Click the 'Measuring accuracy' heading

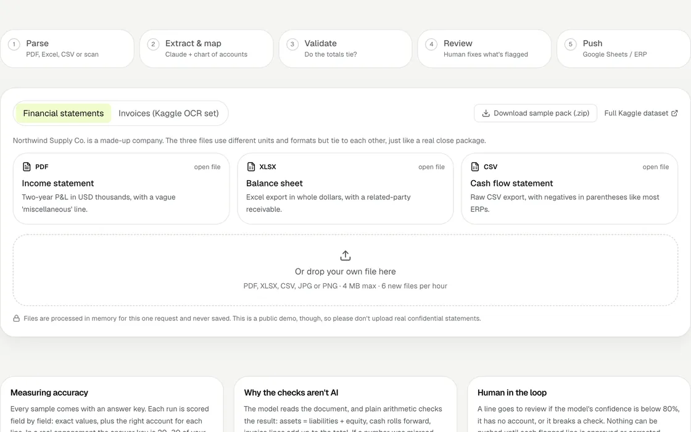[x=49, y=393]
